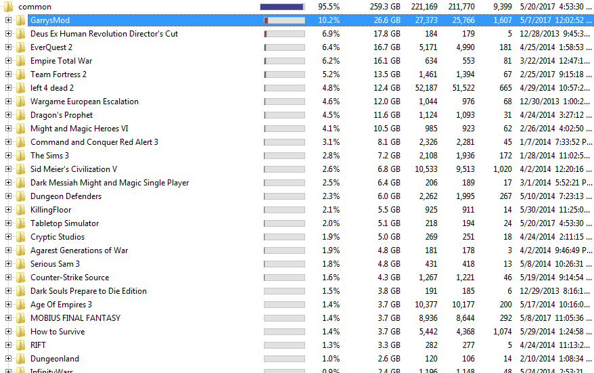Select the common root folder name
This screenshot has width=594, height=373.
point(35,7)
